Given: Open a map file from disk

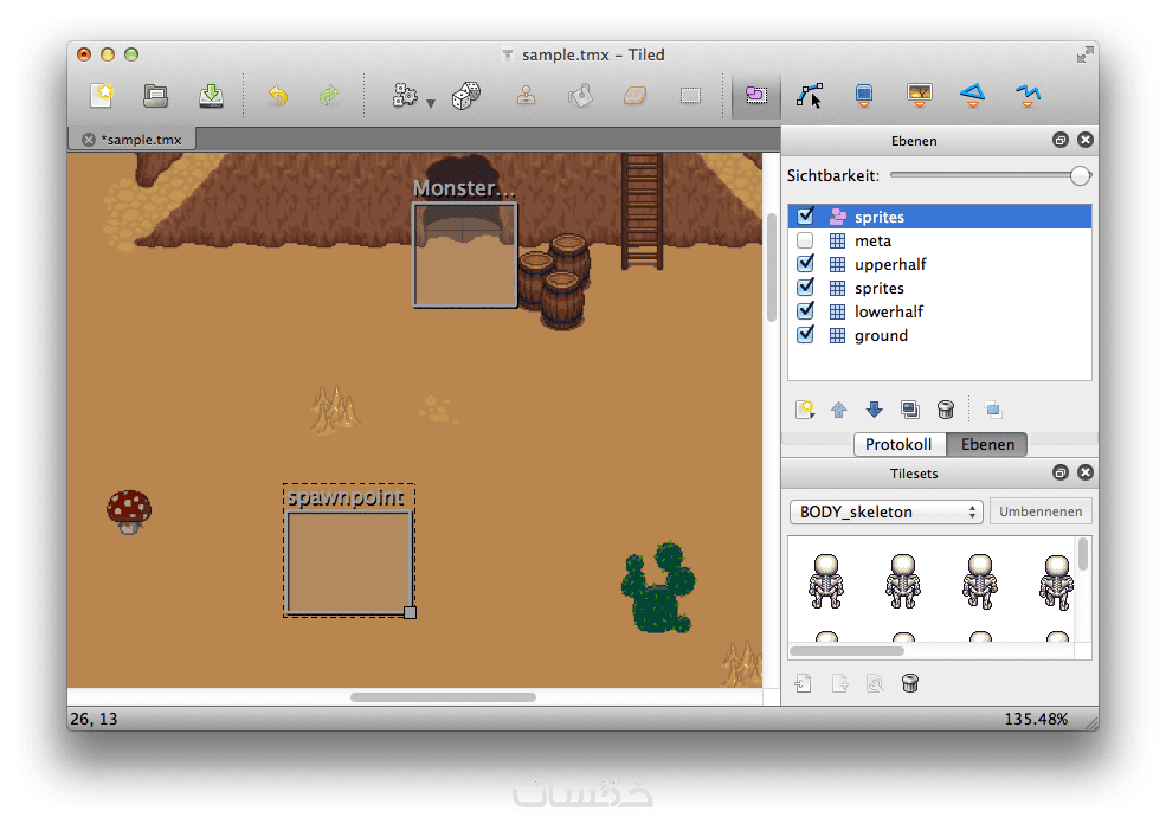Looking at the screenshot, I should pos(156,95).
